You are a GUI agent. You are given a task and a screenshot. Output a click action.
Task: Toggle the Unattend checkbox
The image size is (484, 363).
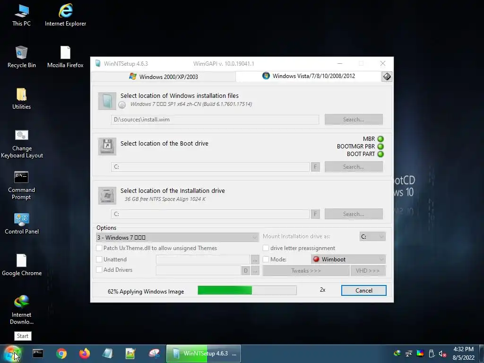pyautogui.click(x=99, y=259)
